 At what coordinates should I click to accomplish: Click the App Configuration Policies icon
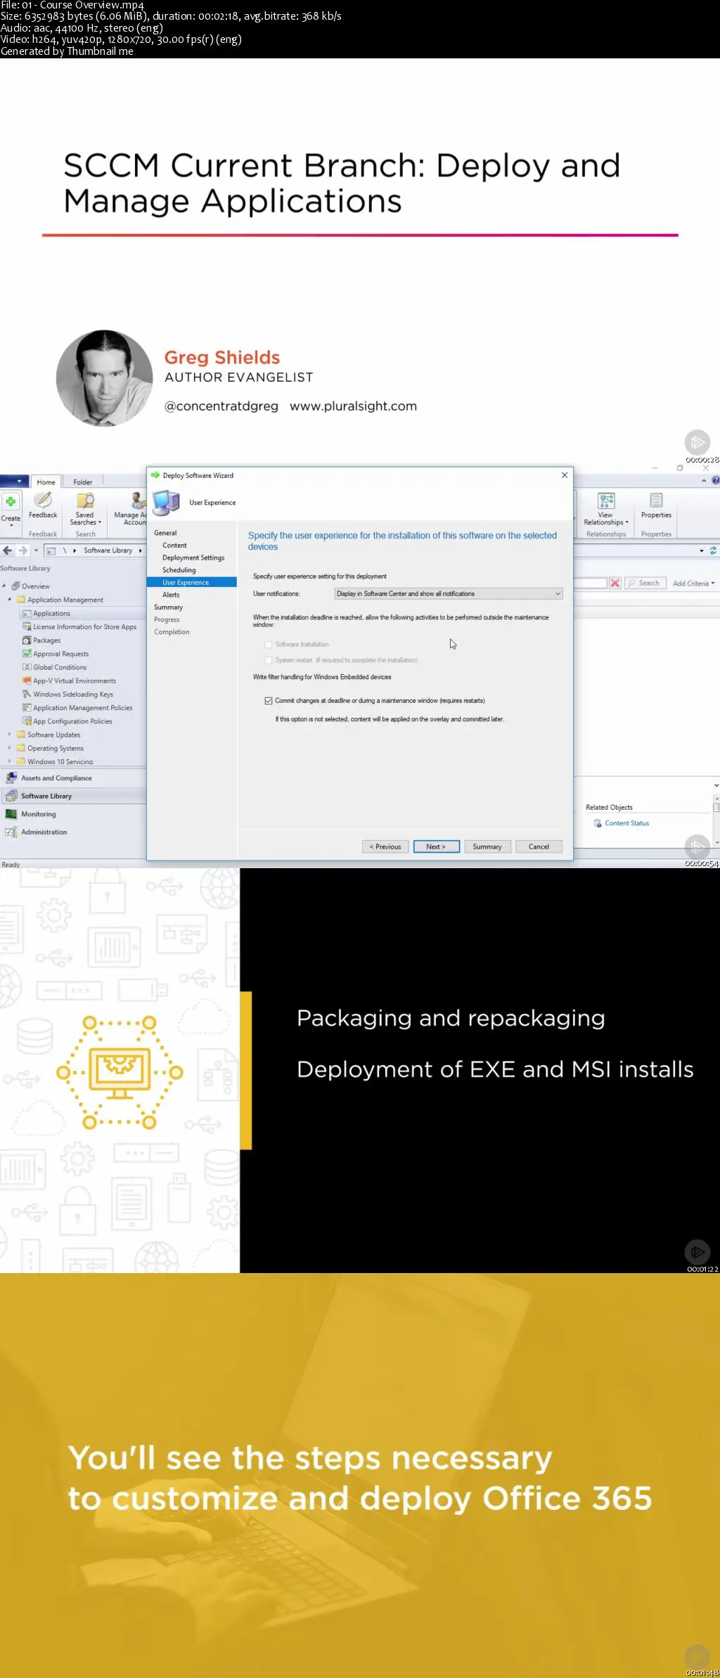click(x=27, y=721)
